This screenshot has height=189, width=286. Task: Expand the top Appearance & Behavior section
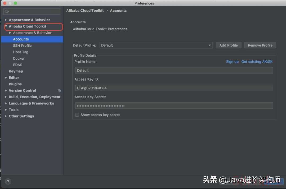(6, 20)
